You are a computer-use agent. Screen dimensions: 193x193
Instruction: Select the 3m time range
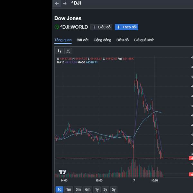[x=78, y=189]
